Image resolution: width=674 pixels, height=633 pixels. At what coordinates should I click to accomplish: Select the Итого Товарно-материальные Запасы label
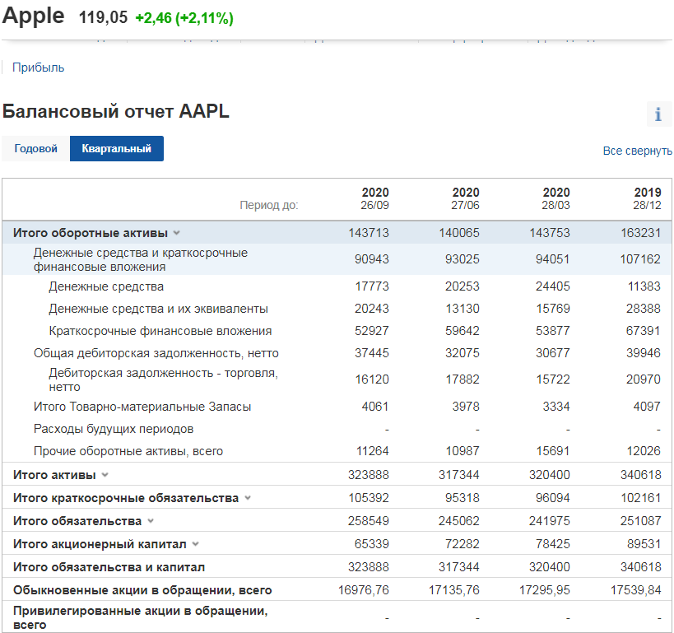tap(142, 407)
